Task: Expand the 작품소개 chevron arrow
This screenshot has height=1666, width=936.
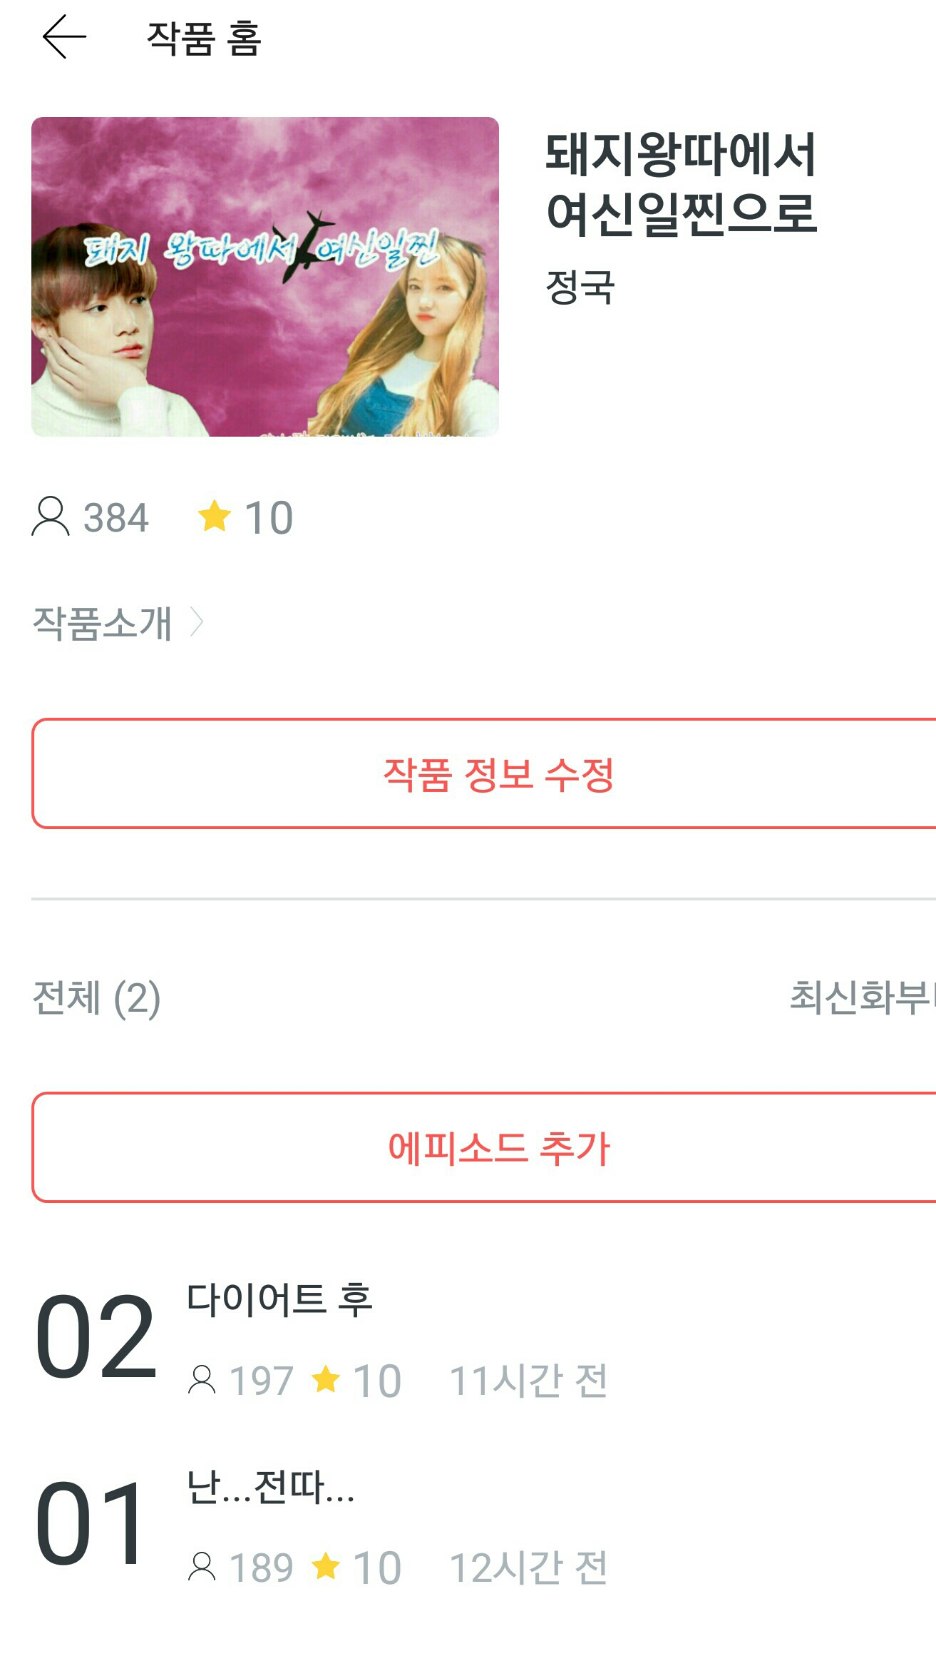Action: (x=197, y=622)
